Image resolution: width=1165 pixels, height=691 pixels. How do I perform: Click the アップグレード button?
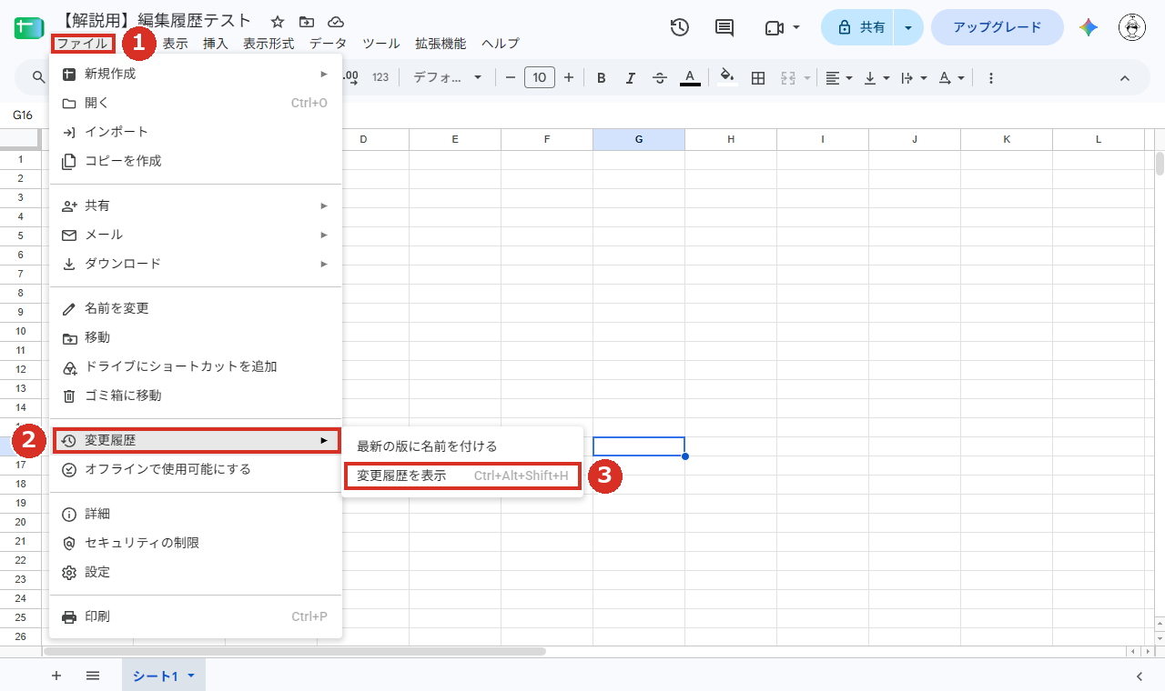998,27
